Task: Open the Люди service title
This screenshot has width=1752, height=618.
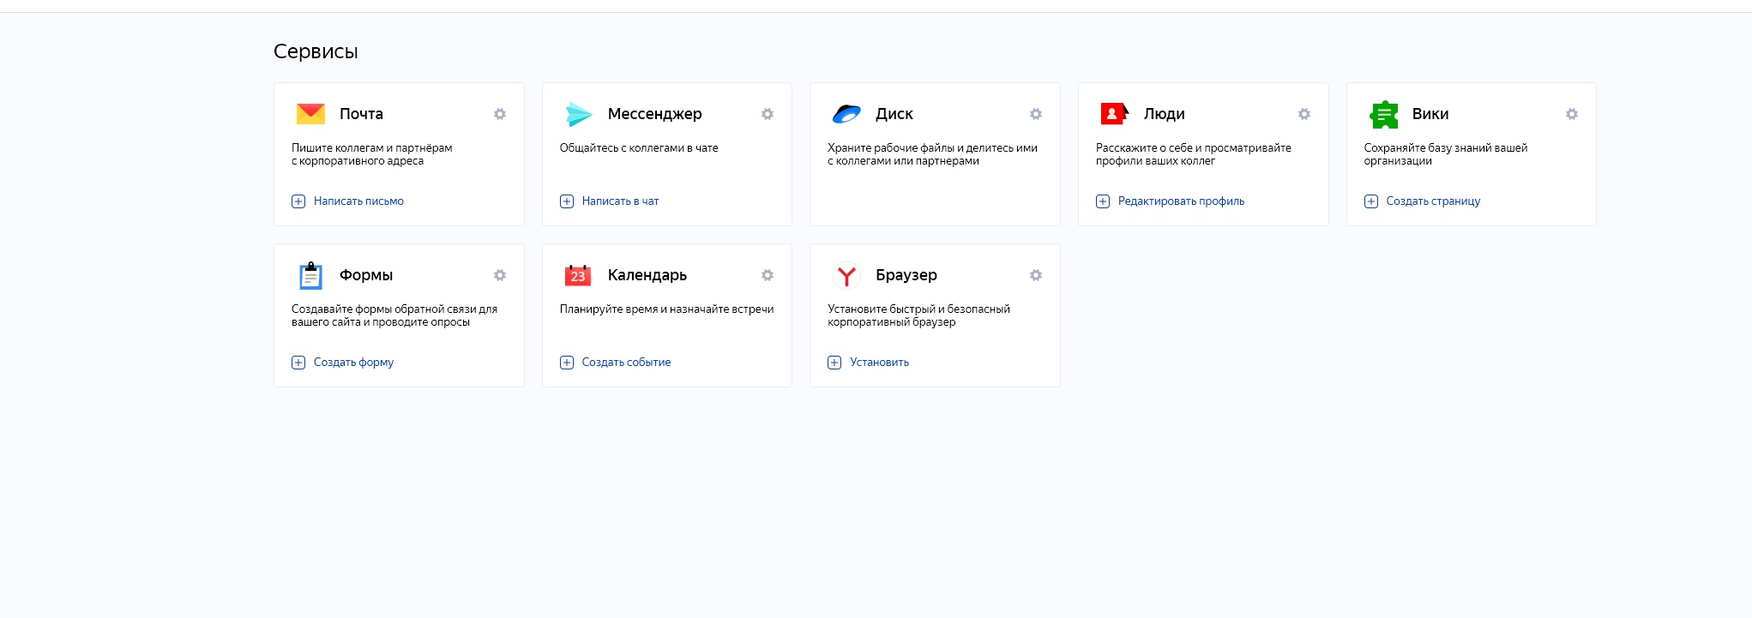Action: coord(1164,114)
